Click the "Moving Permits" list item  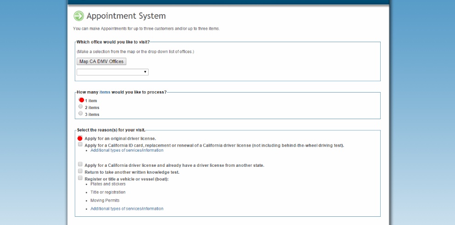pyautogui.click(x=105, y=200)
